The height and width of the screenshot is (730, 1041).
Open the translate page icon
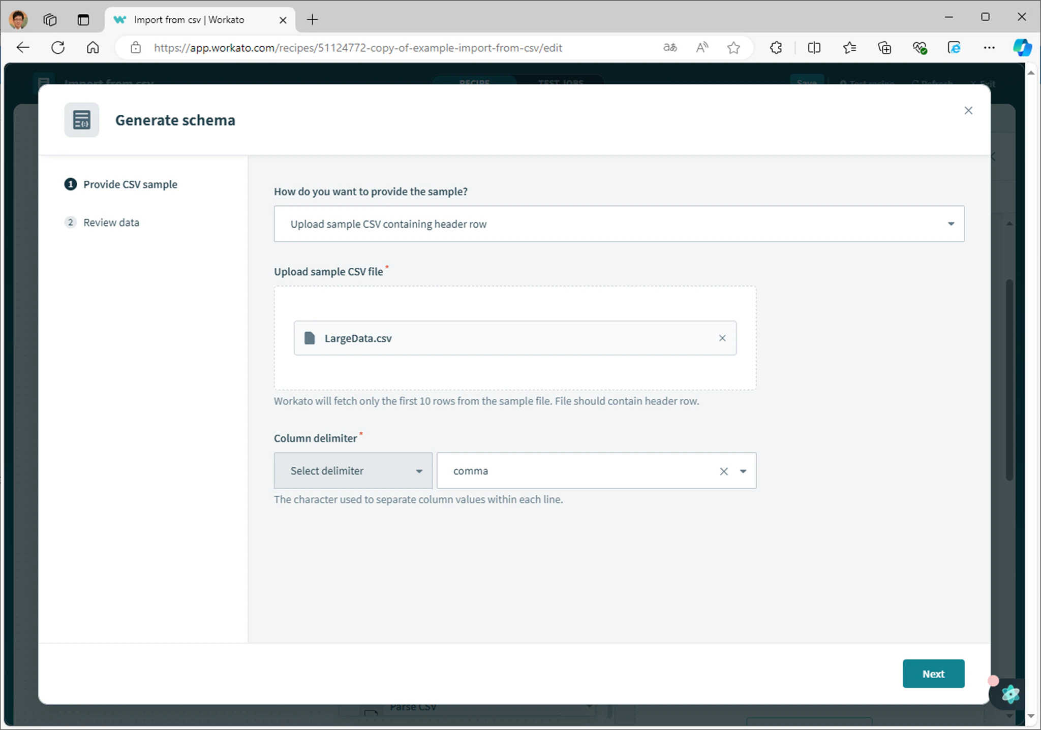click(x=670, y=48)
